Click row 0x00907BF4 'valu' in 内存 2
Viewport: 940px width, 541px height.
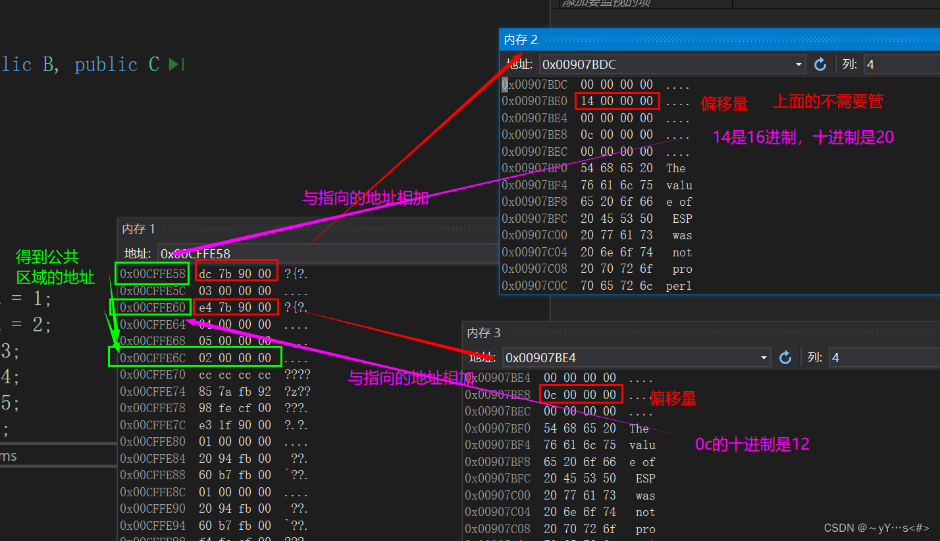click(x=596, y=185)
